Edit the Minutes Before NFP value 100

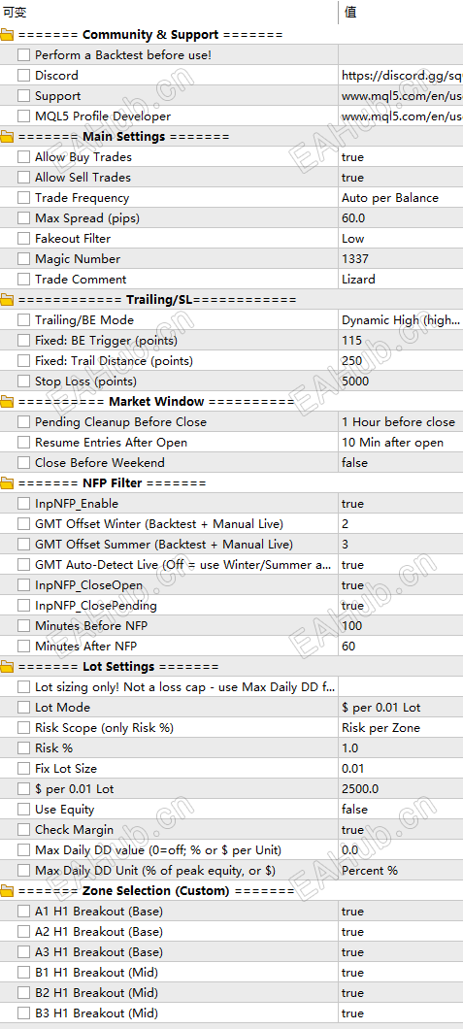[351, 625]
